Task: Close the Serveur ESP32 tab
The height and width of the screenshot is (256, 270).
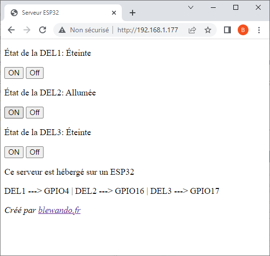Action: (114, 13)
